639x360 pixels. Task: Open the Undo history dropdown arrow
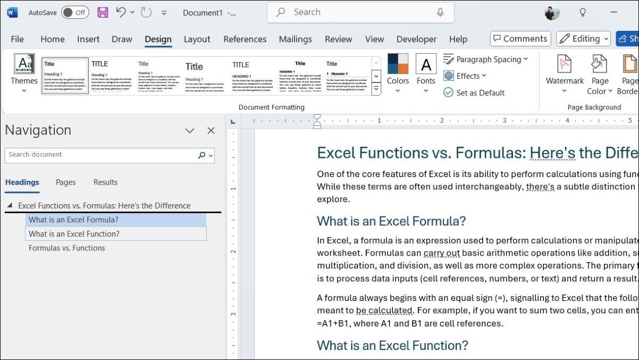(132, 12)
